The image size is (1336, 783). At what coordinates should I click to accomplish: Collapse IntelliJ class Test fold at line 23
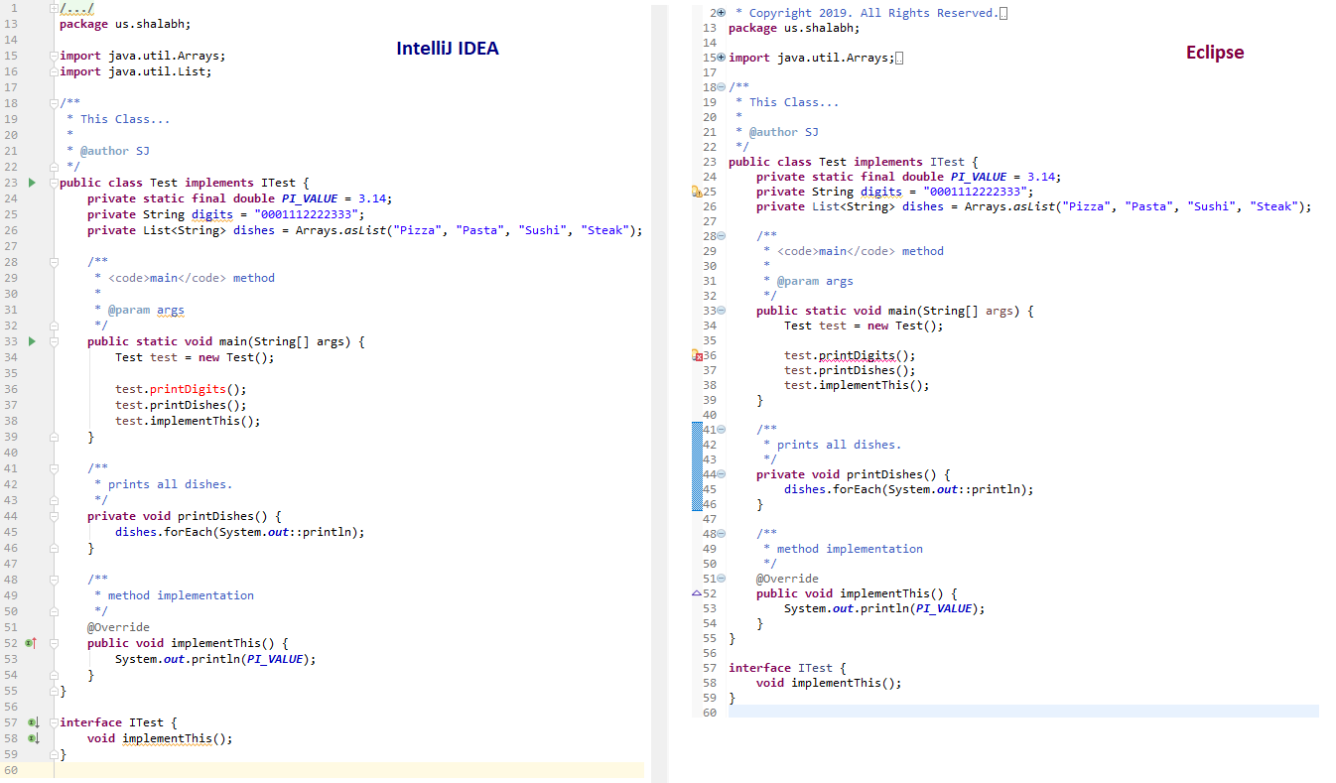click(x=55, y=183)
